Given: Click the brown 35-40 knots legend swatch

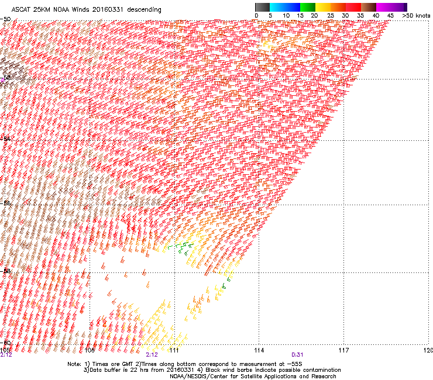Looking at the screenshot, I should tap(369, 7).
